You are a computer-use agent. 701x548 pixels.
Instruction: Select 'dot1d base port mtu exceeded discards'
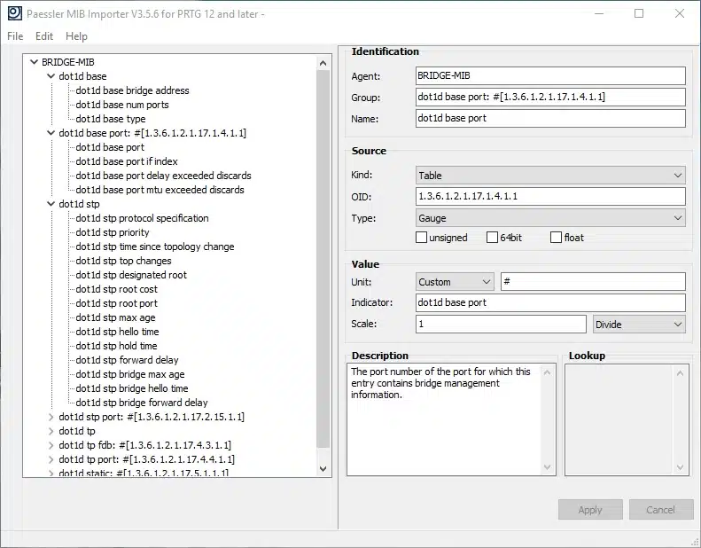160,190
